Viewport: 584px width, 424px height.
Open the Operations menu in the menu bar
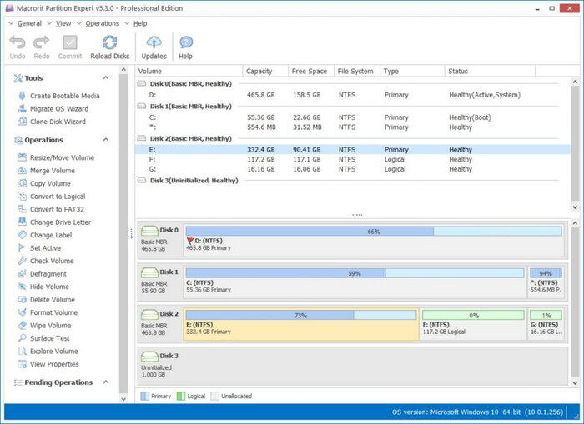tap(102, 23)
